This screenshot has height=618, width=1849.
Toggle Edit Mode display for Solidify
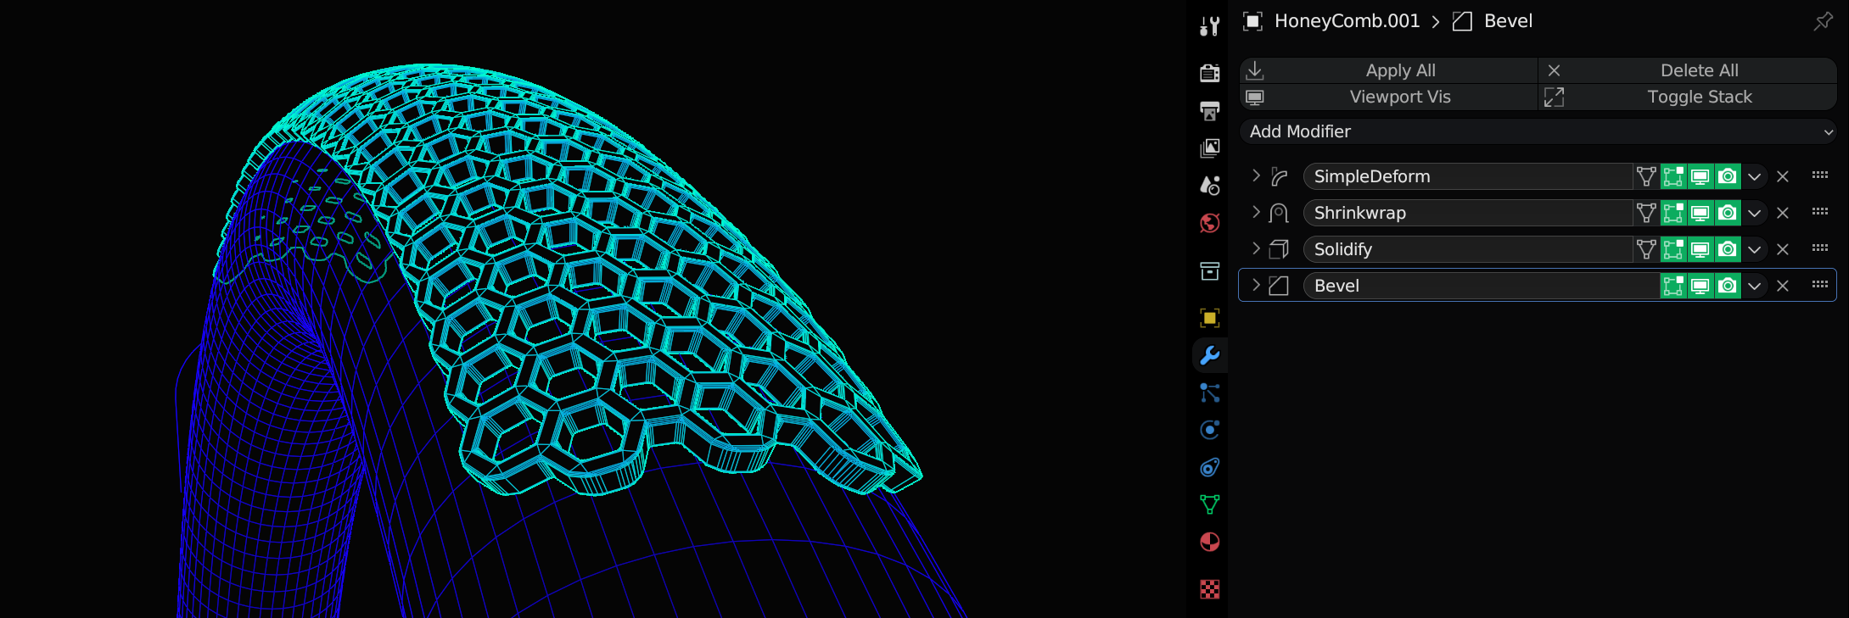(1673, 249)
